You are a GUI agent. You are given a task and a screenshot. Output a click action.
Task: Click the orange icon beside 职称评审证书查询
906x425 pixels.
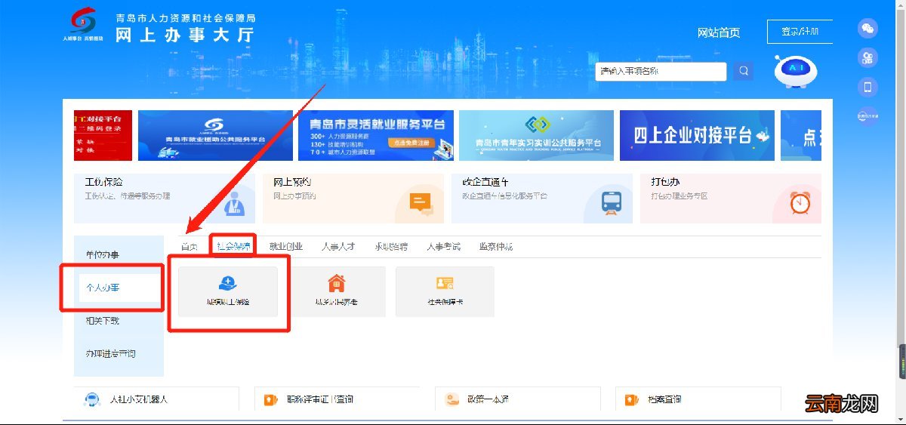coord(270,399)
